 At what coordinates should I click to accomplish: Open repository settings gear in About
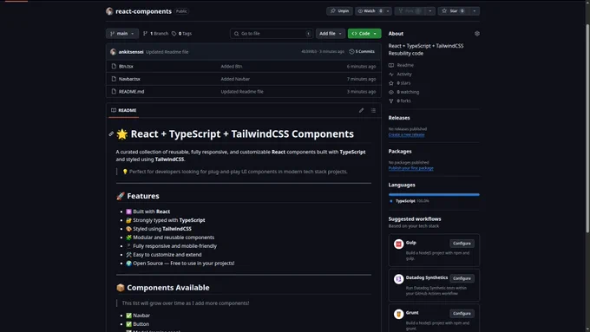(476, 34)
